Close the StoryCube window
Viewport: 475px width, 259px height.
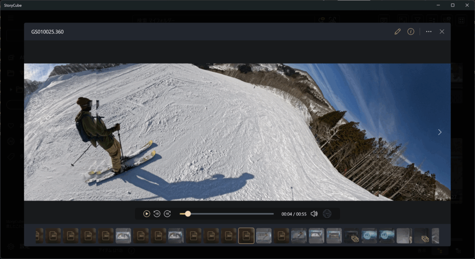coord(467,5)
